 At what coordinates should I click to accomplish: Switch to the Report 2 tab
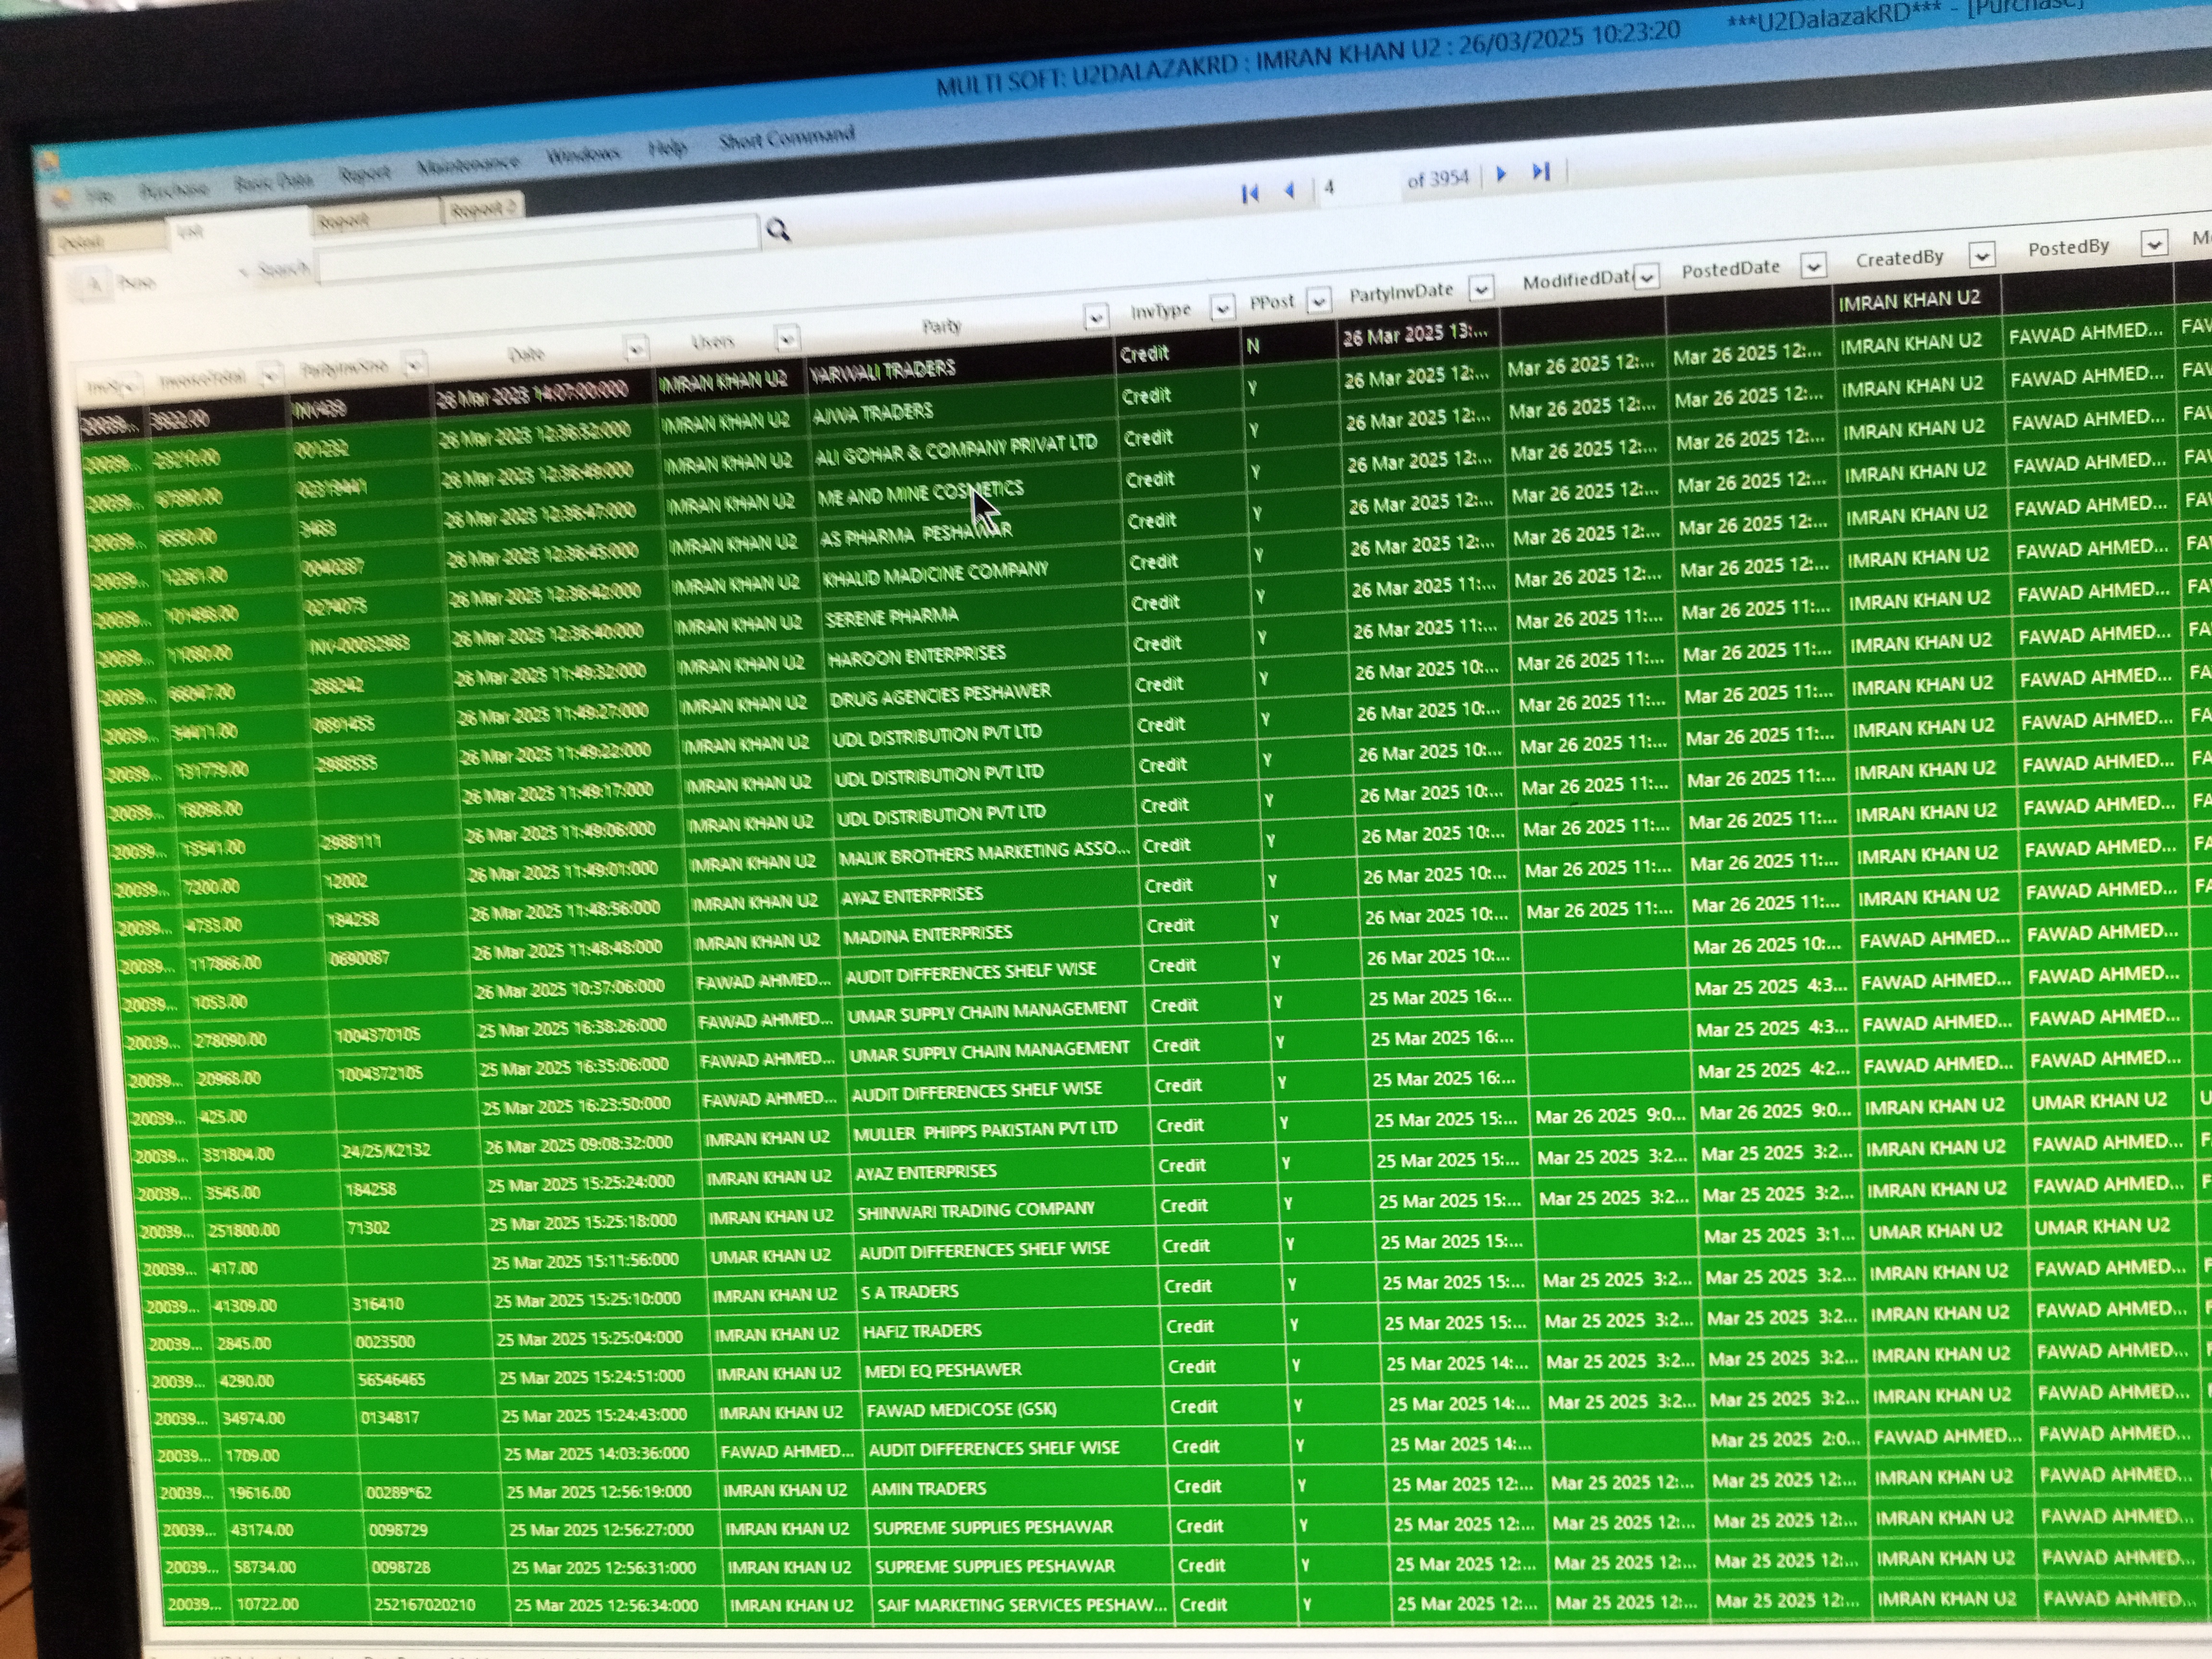[x=482, y=208]
